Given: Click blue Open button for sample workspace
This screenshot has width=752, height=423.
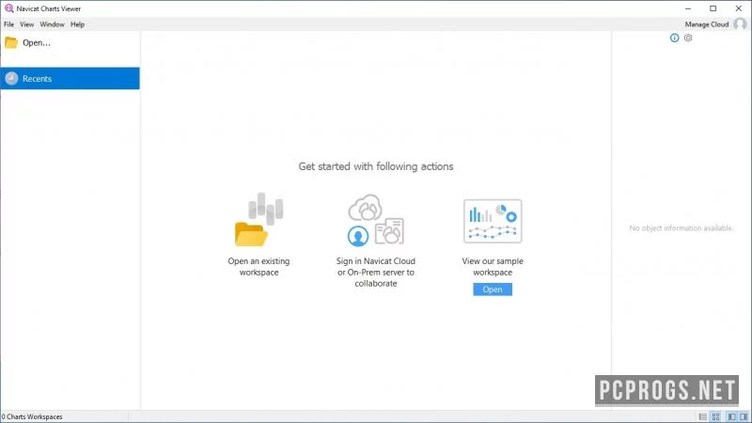Looking at the screenshot, I should (x=493, y=290).
